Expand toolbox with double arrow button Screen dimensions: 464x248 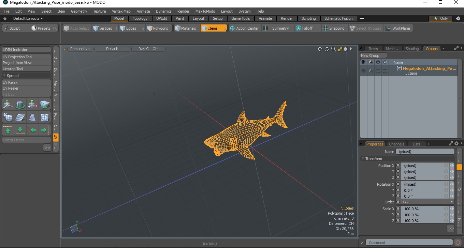47,148
